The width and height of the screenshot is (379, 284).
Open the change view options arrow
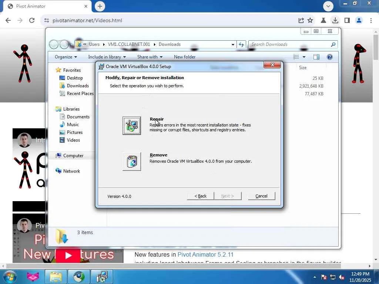point(304,57)
